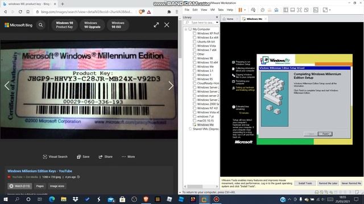Select the 'Windows 98 Upgrade' suggestion chip

(x=92, y=25)
